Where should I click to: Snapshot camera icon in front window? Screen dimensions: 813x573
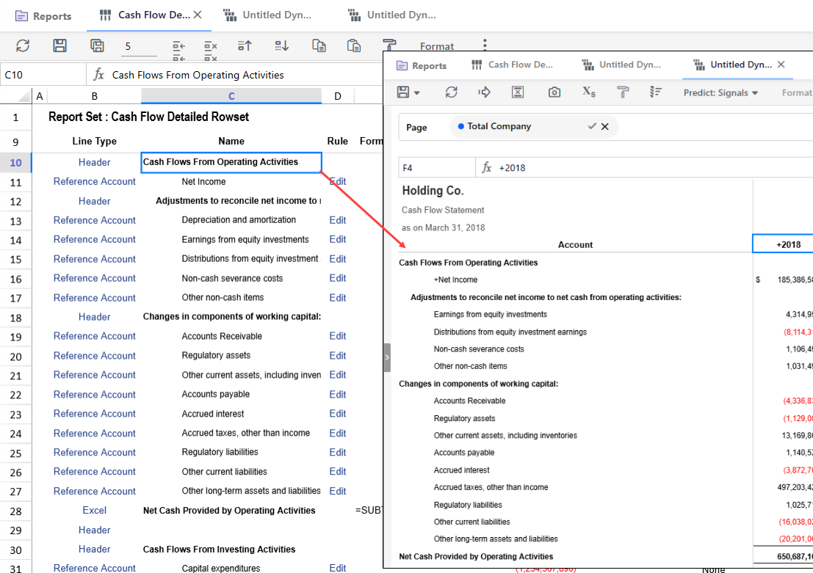pyautogui.click(x=554, y=92)
